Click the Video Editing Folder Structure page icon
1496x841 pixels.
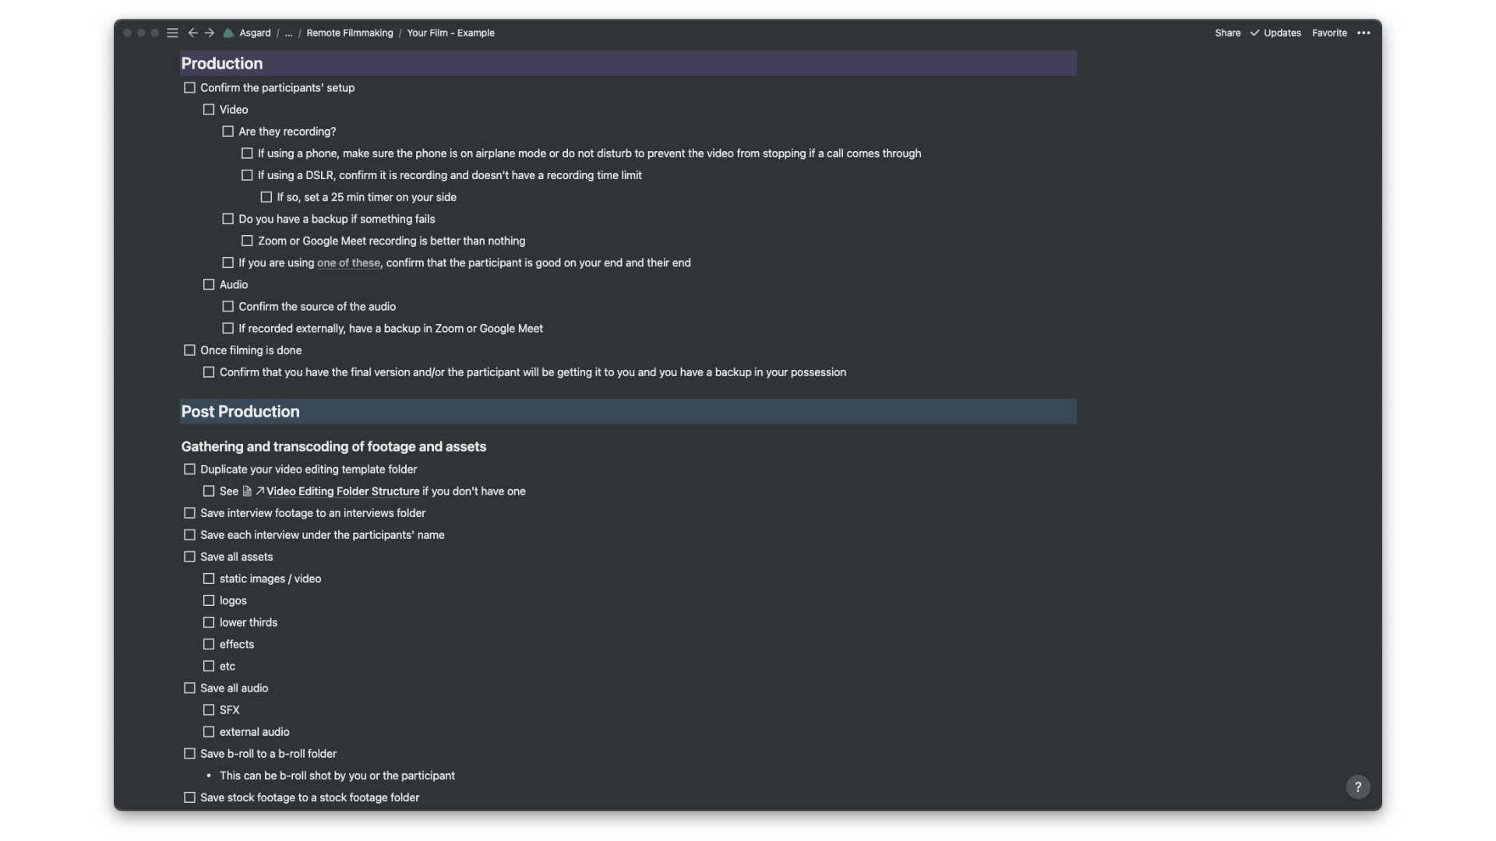point(246,491)
